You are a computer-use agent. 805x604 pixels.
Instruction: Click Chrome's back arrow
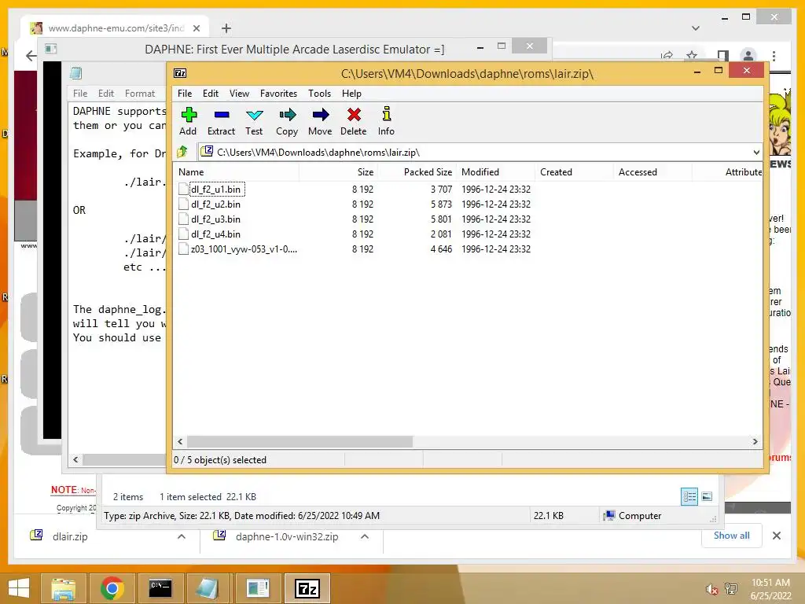31,56
